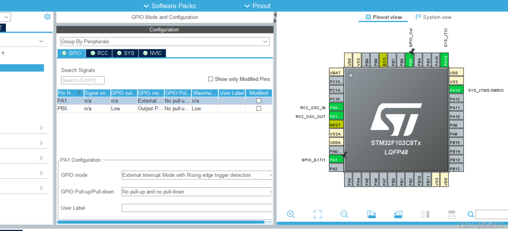Click the PD0 oscillator input pin
The width and height of the screenshot is (508, 231).
point(336,107)
